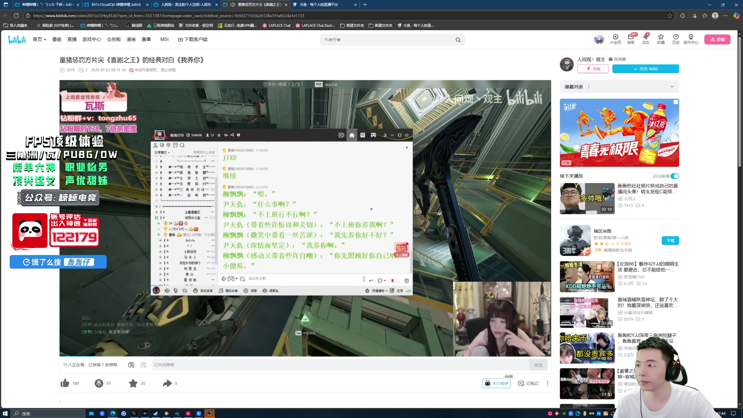
Task: Open the 创作中心 creator center icon
Action: pyautogui.click(x=691, y=39)
